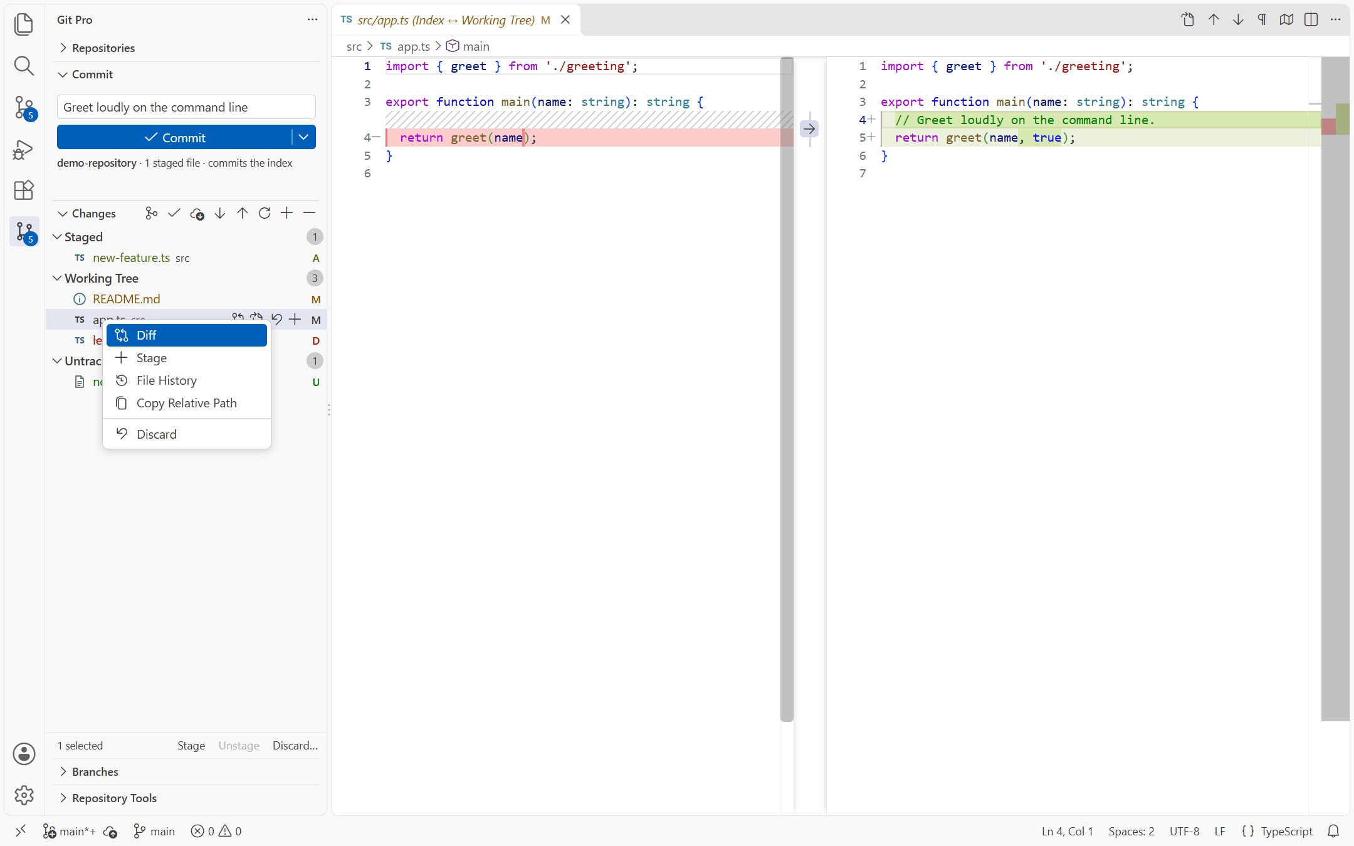The width and height of the screenshot is (1354, 846).
Task: Click the pull down-arrow icon in Changes header
Action: (x=219, y=213)
